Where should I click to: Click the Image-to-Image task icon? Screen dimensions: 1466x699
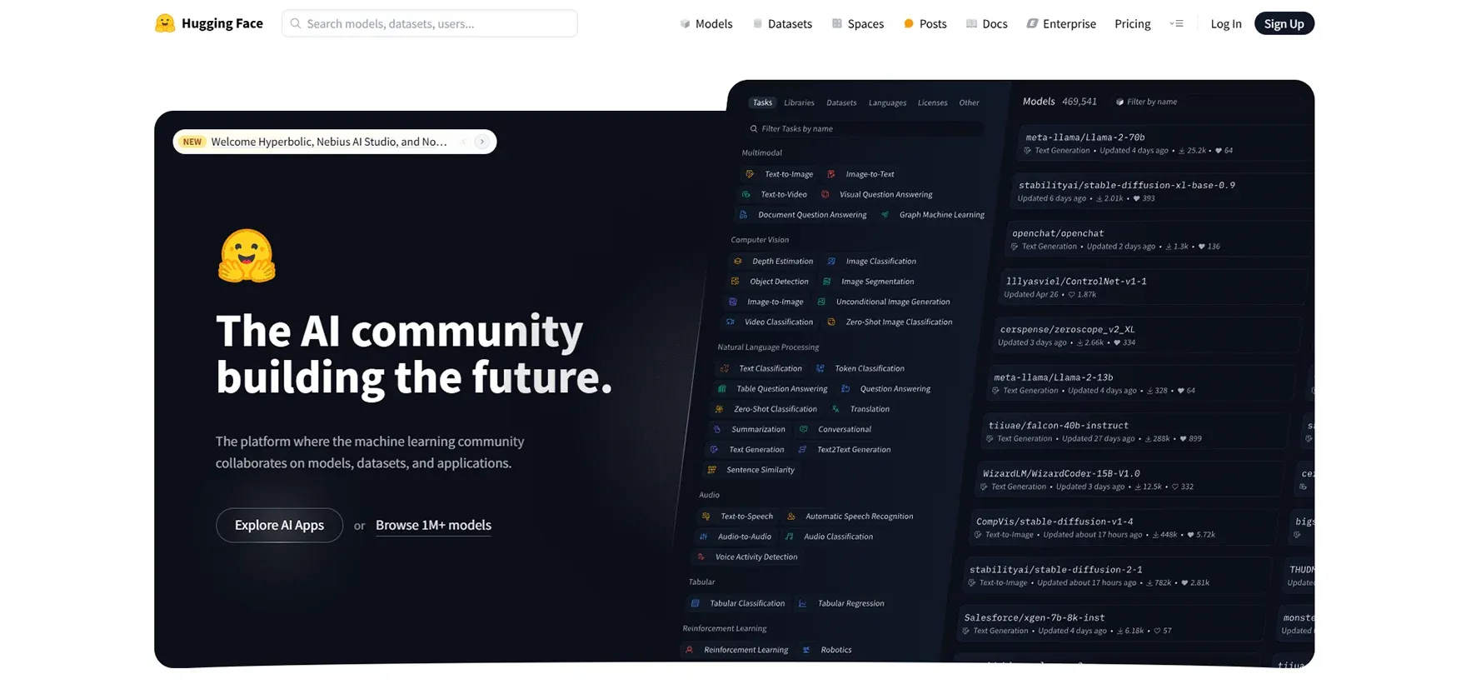point(732,302)
